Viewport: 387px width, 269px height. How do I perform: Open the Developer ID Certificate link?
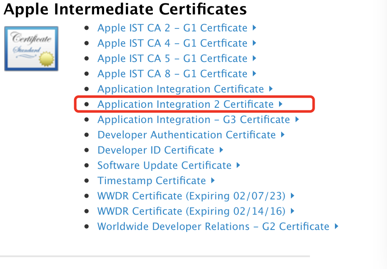(x=156, y=150)
